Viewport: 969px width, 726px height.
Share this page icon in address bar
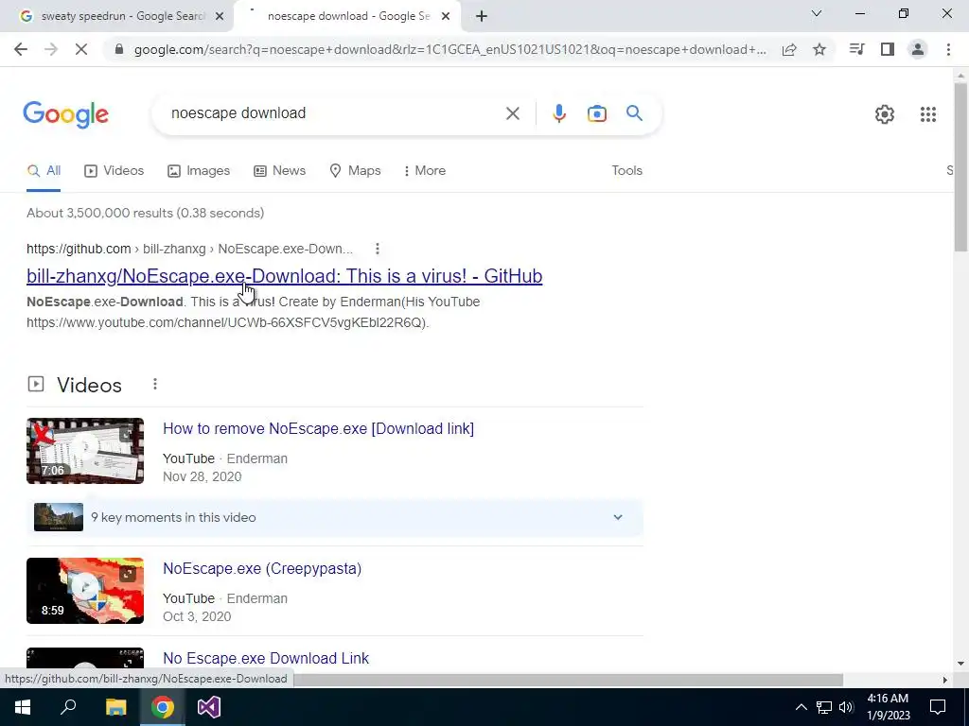pos(789,49)
